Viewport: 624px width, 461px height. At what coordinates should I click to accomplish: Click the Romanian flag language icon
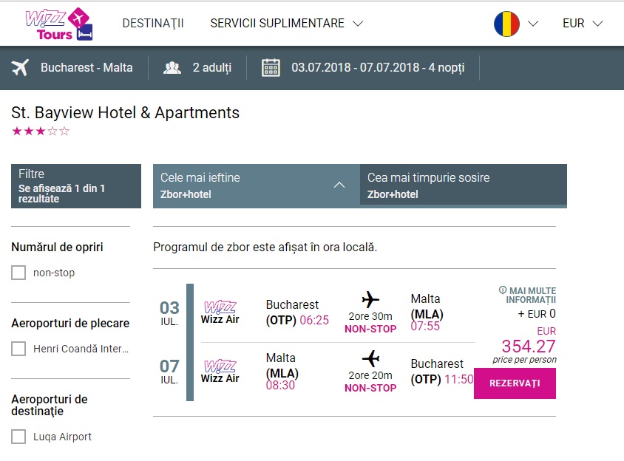tap(506, 24)
